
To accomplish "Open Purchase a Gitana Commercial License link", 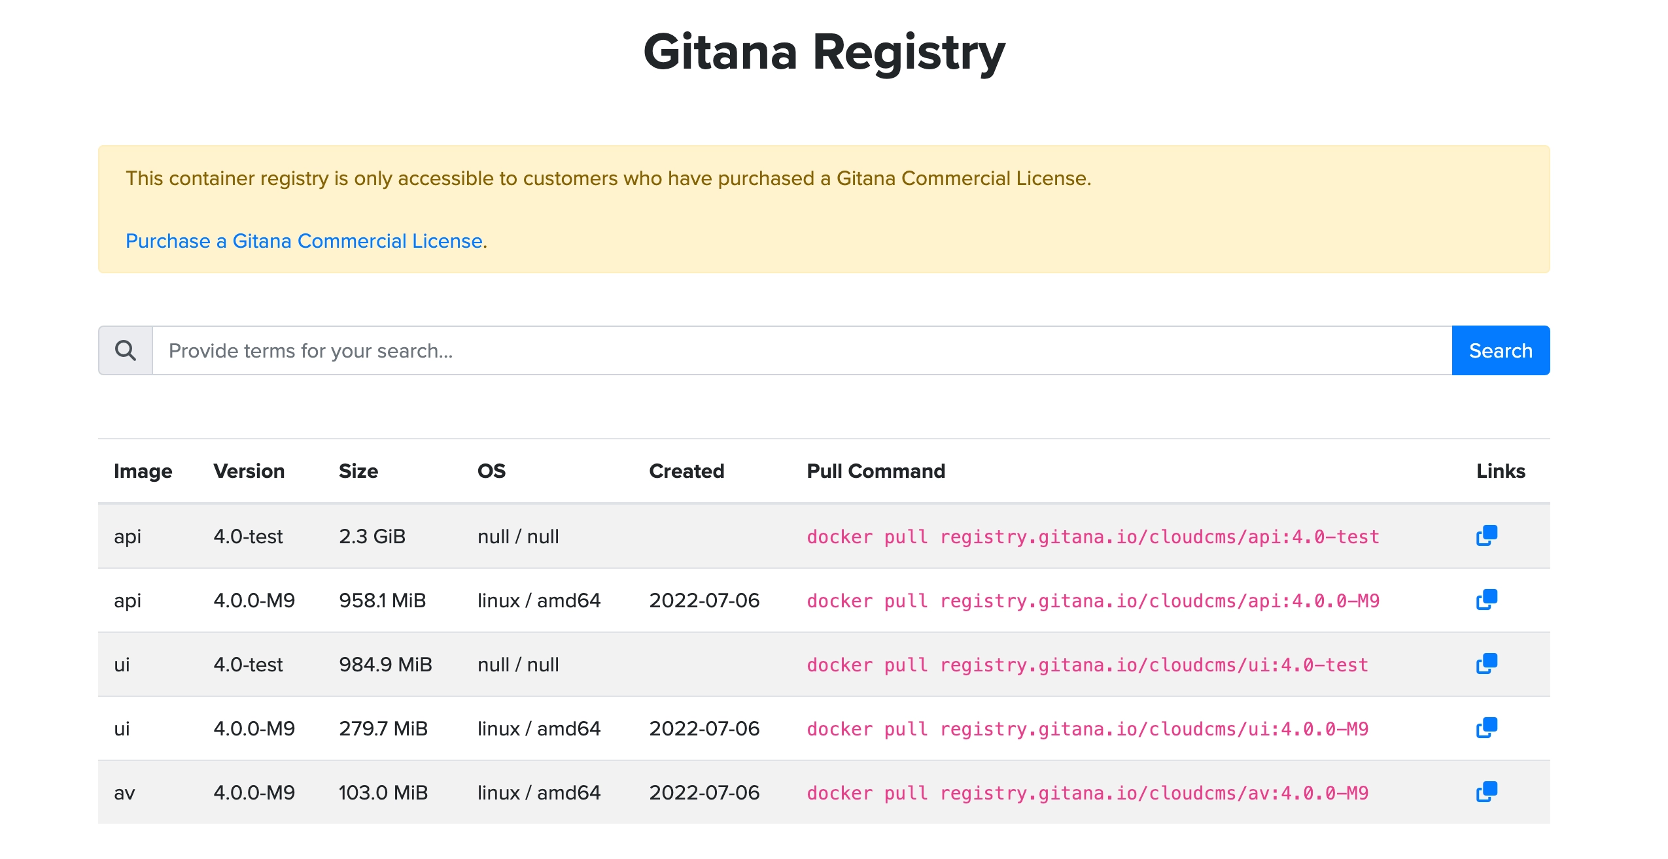I will (304, 241).
